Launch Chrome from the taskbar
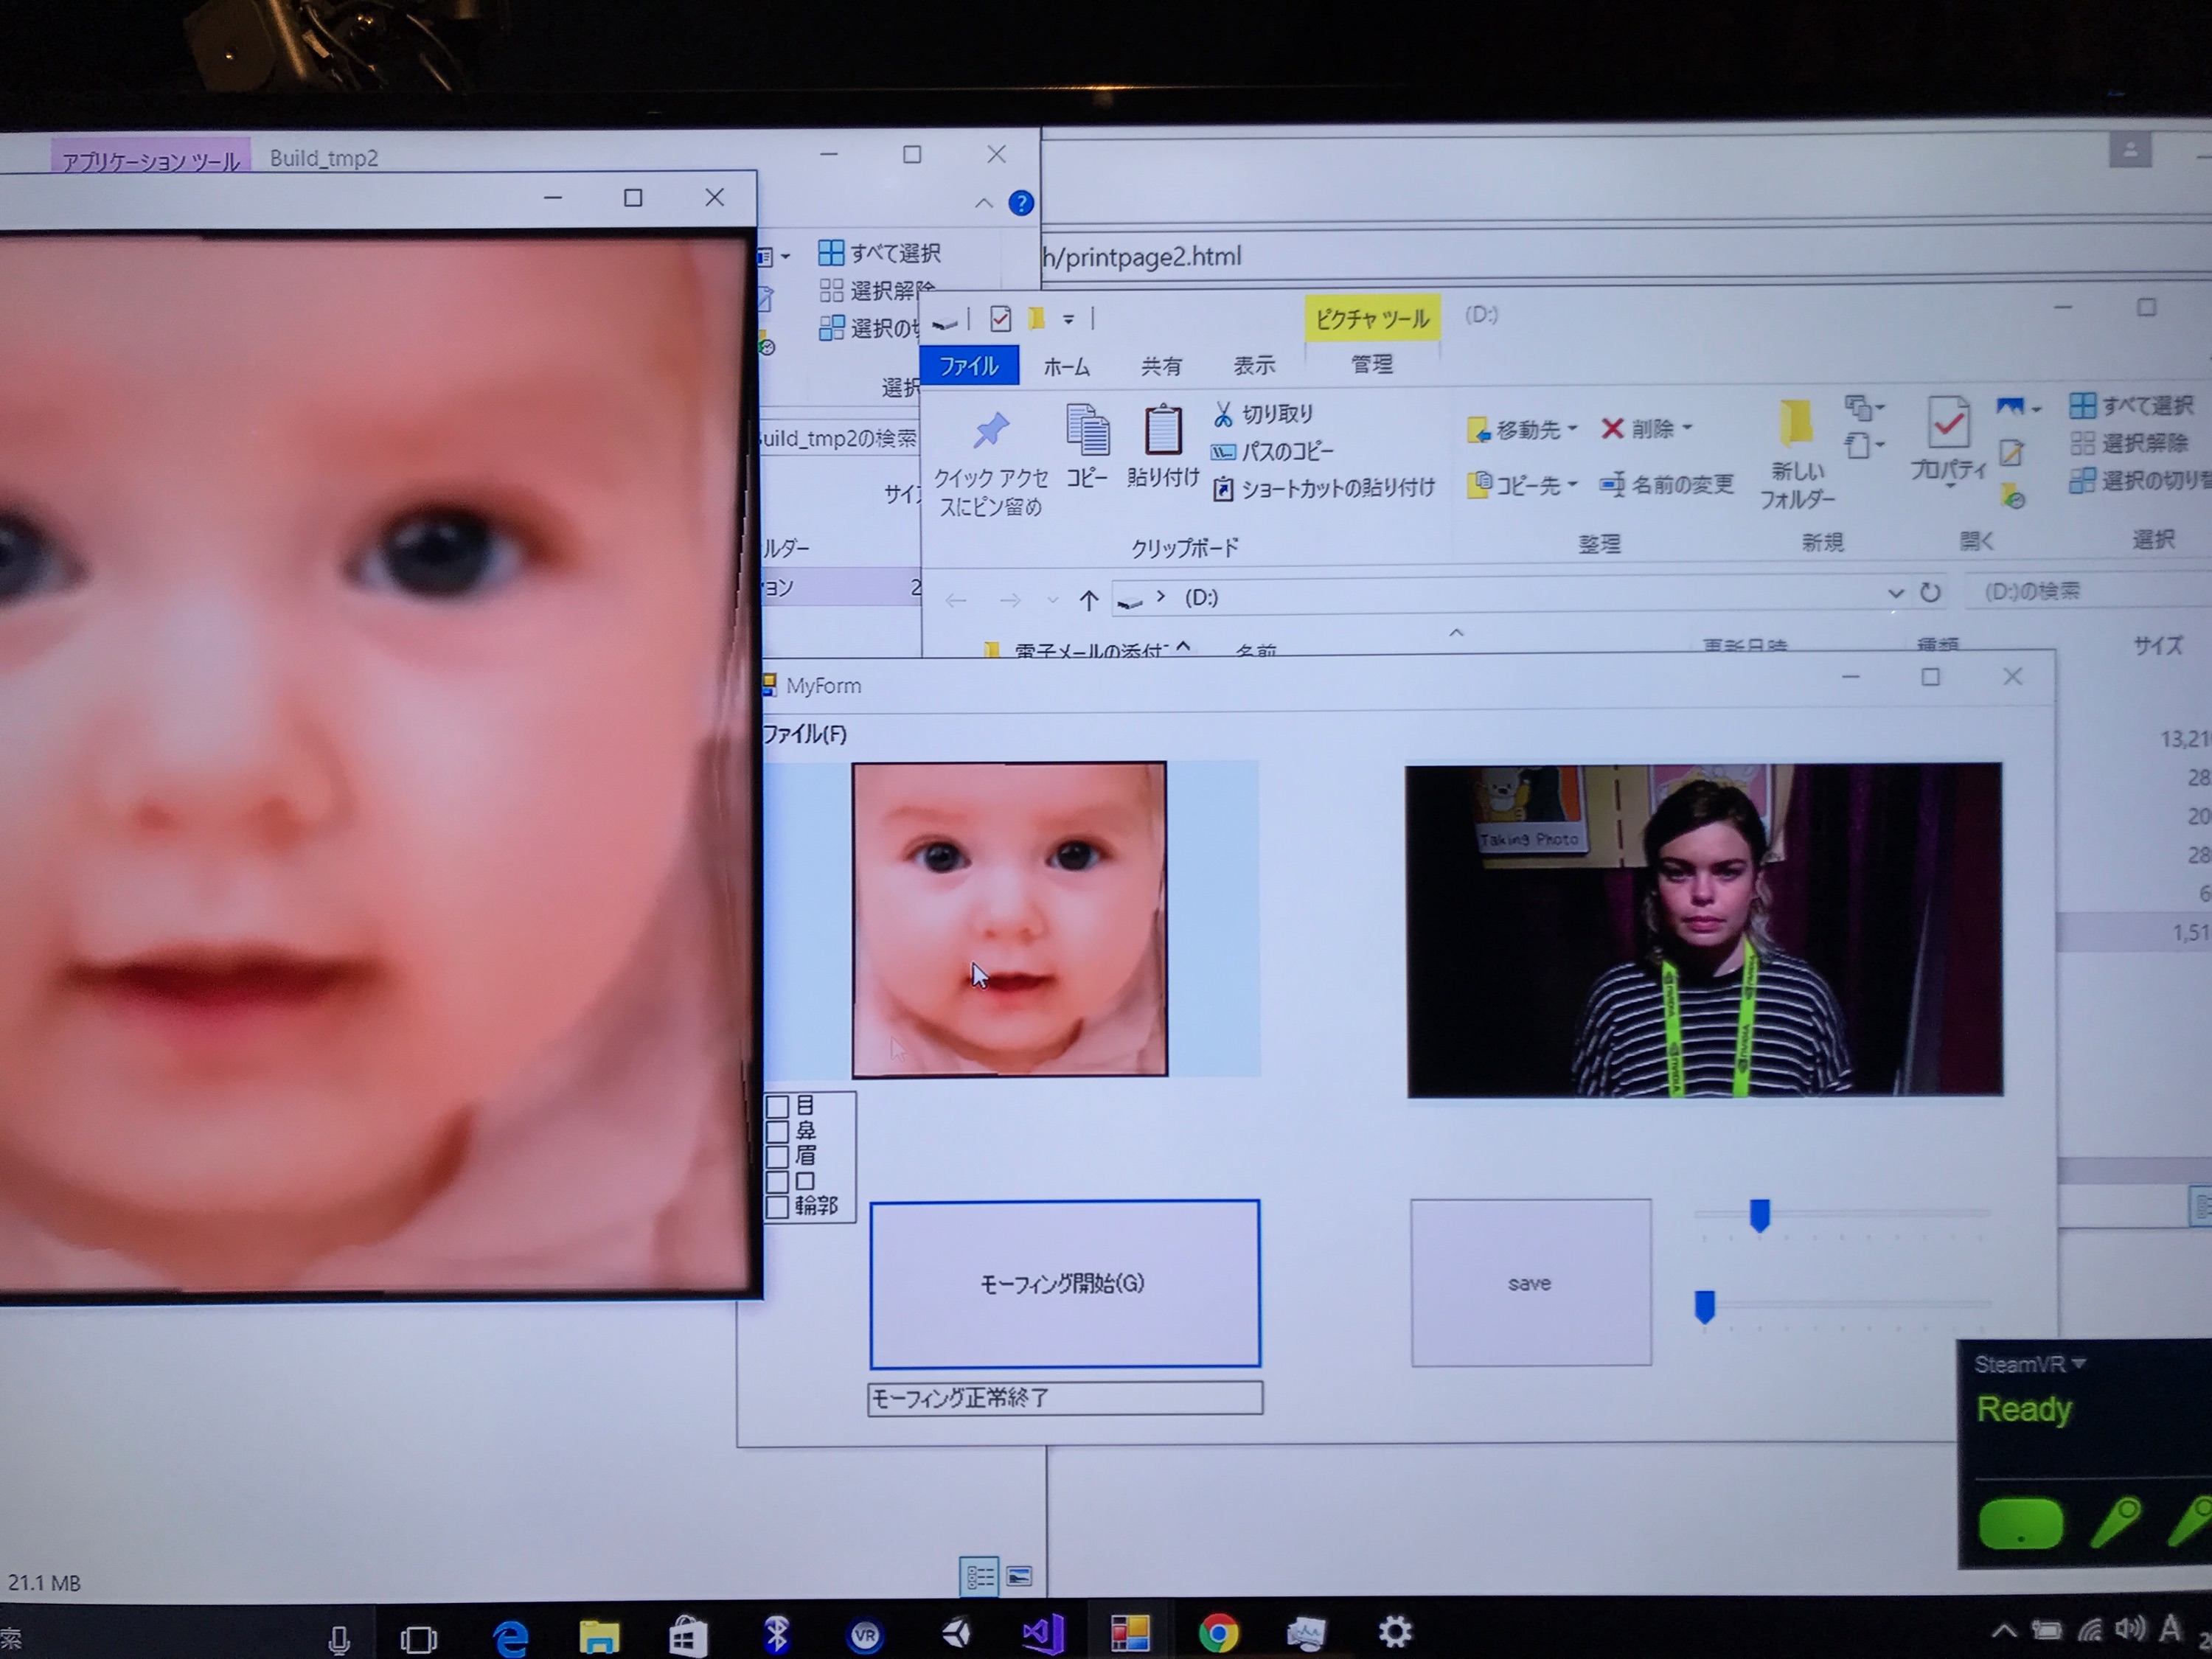 (x=1218, y=1635)
